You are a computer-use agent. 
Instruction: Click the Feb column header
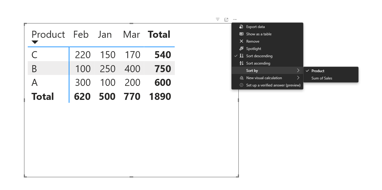pos(81,34)
